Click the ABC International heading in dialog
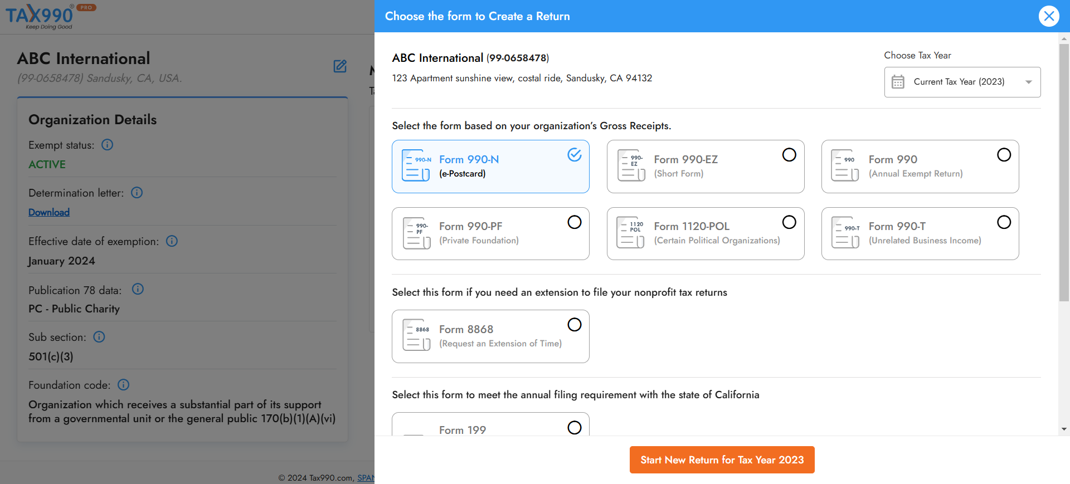The height and width of the screenshot is (484, 1070). 437,58
